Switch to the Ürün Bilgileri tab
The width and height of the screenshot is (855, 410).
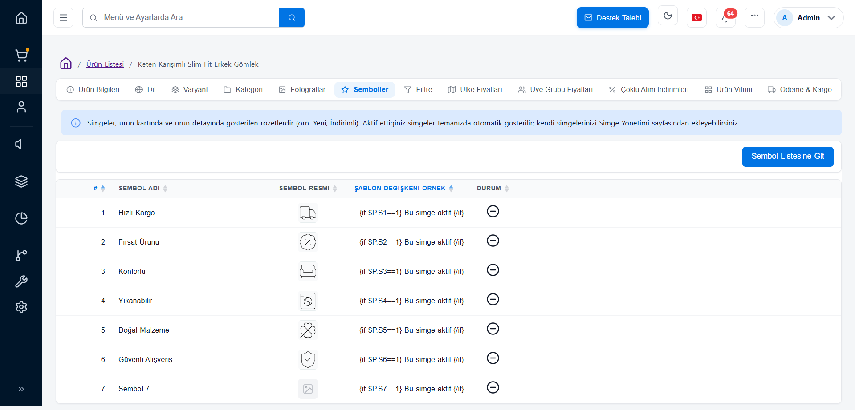click(x=93, y=90)
